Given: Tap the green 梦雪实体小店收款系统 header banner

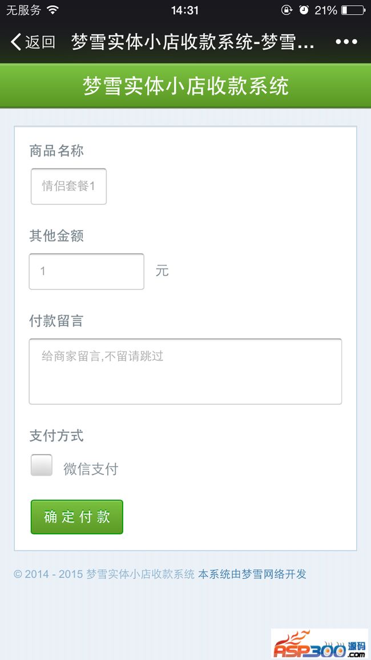Looking at the screenshot, I should [185, 86].
